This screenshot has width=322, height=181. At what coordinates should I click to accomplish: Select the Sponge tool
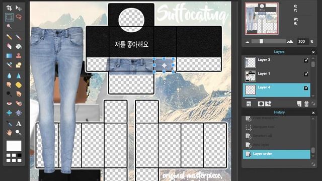click(19, 85)
